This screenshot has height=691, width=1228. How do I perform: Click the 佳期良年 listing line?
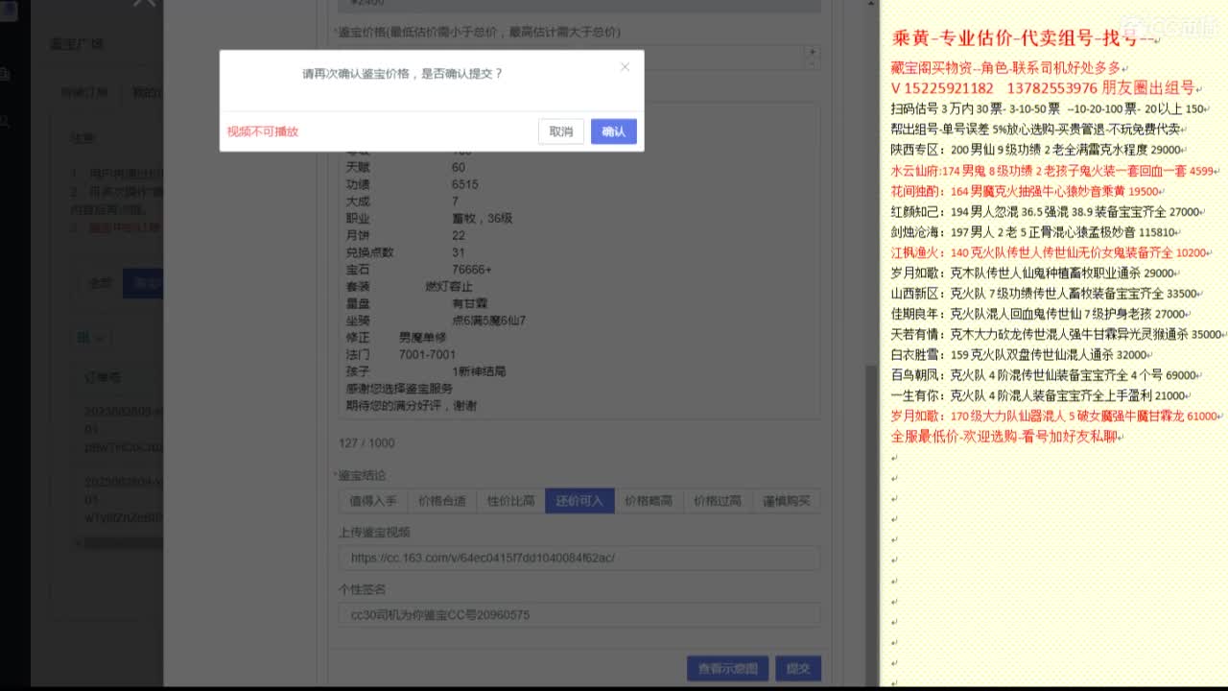[x=1042, y=314]
